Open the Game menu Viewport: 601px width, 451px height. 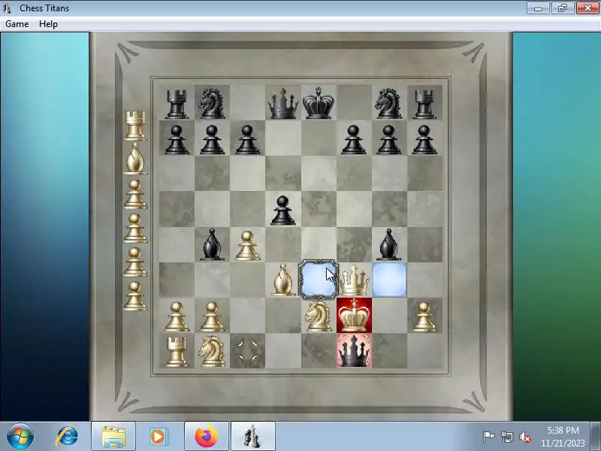(17, 24)
